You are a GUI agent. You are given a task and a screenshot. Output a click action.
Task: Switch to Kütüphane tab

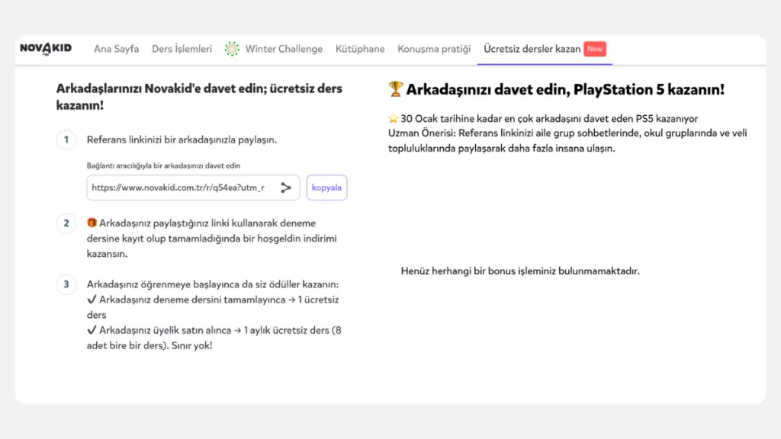(360, 49)
